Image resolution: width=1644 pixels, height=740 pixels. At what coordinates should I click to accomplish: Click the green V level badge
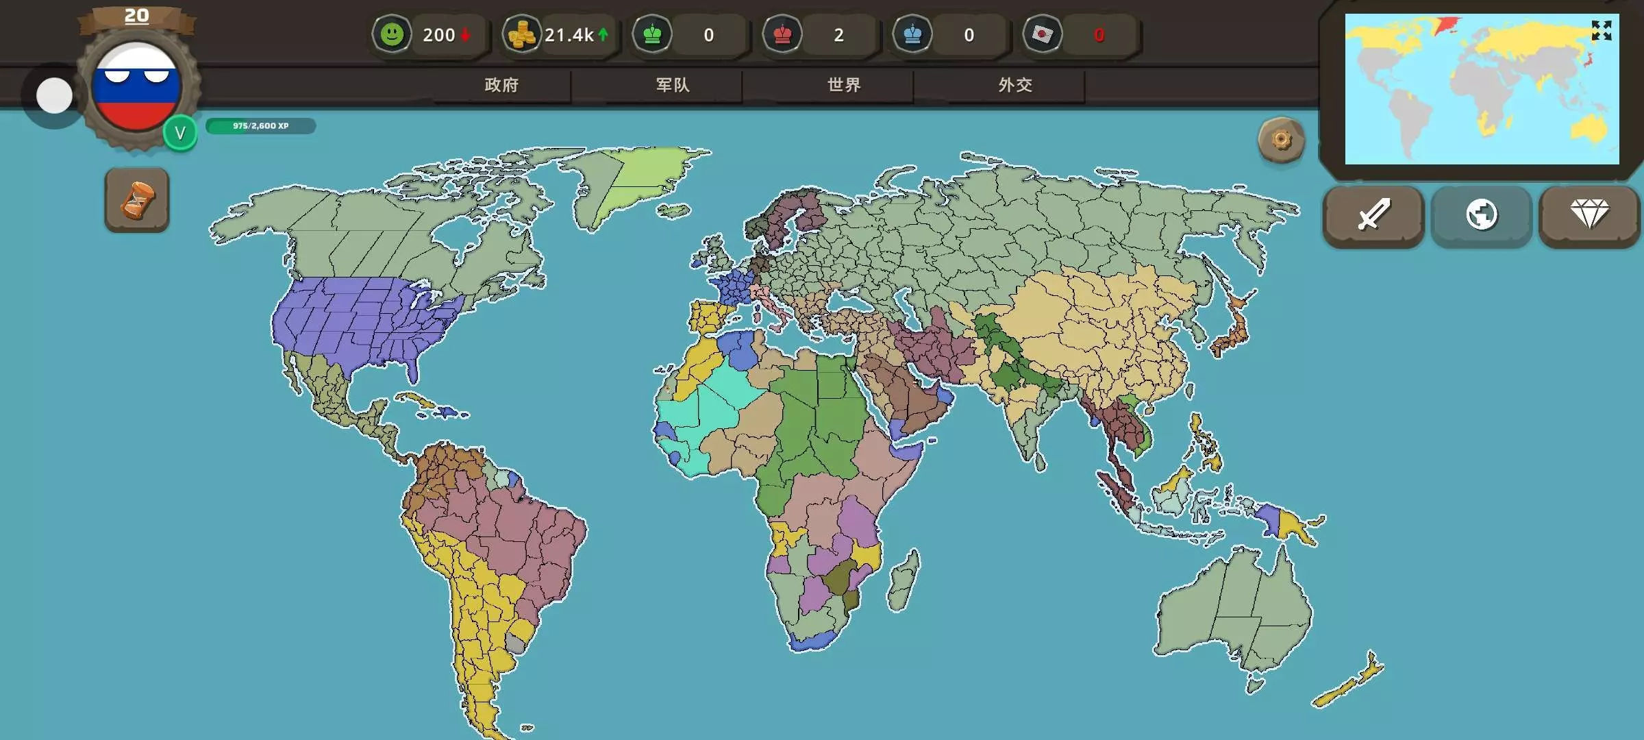coord(180,133)
